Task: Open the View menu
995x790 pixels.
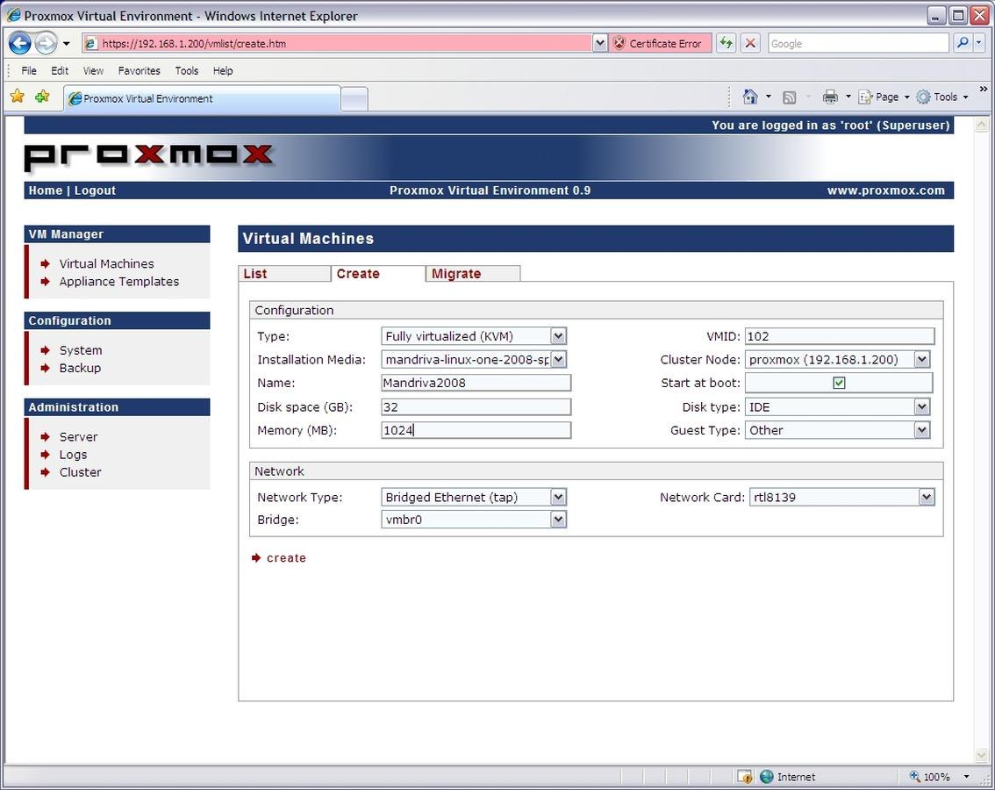Action: [x=93, y=70]
